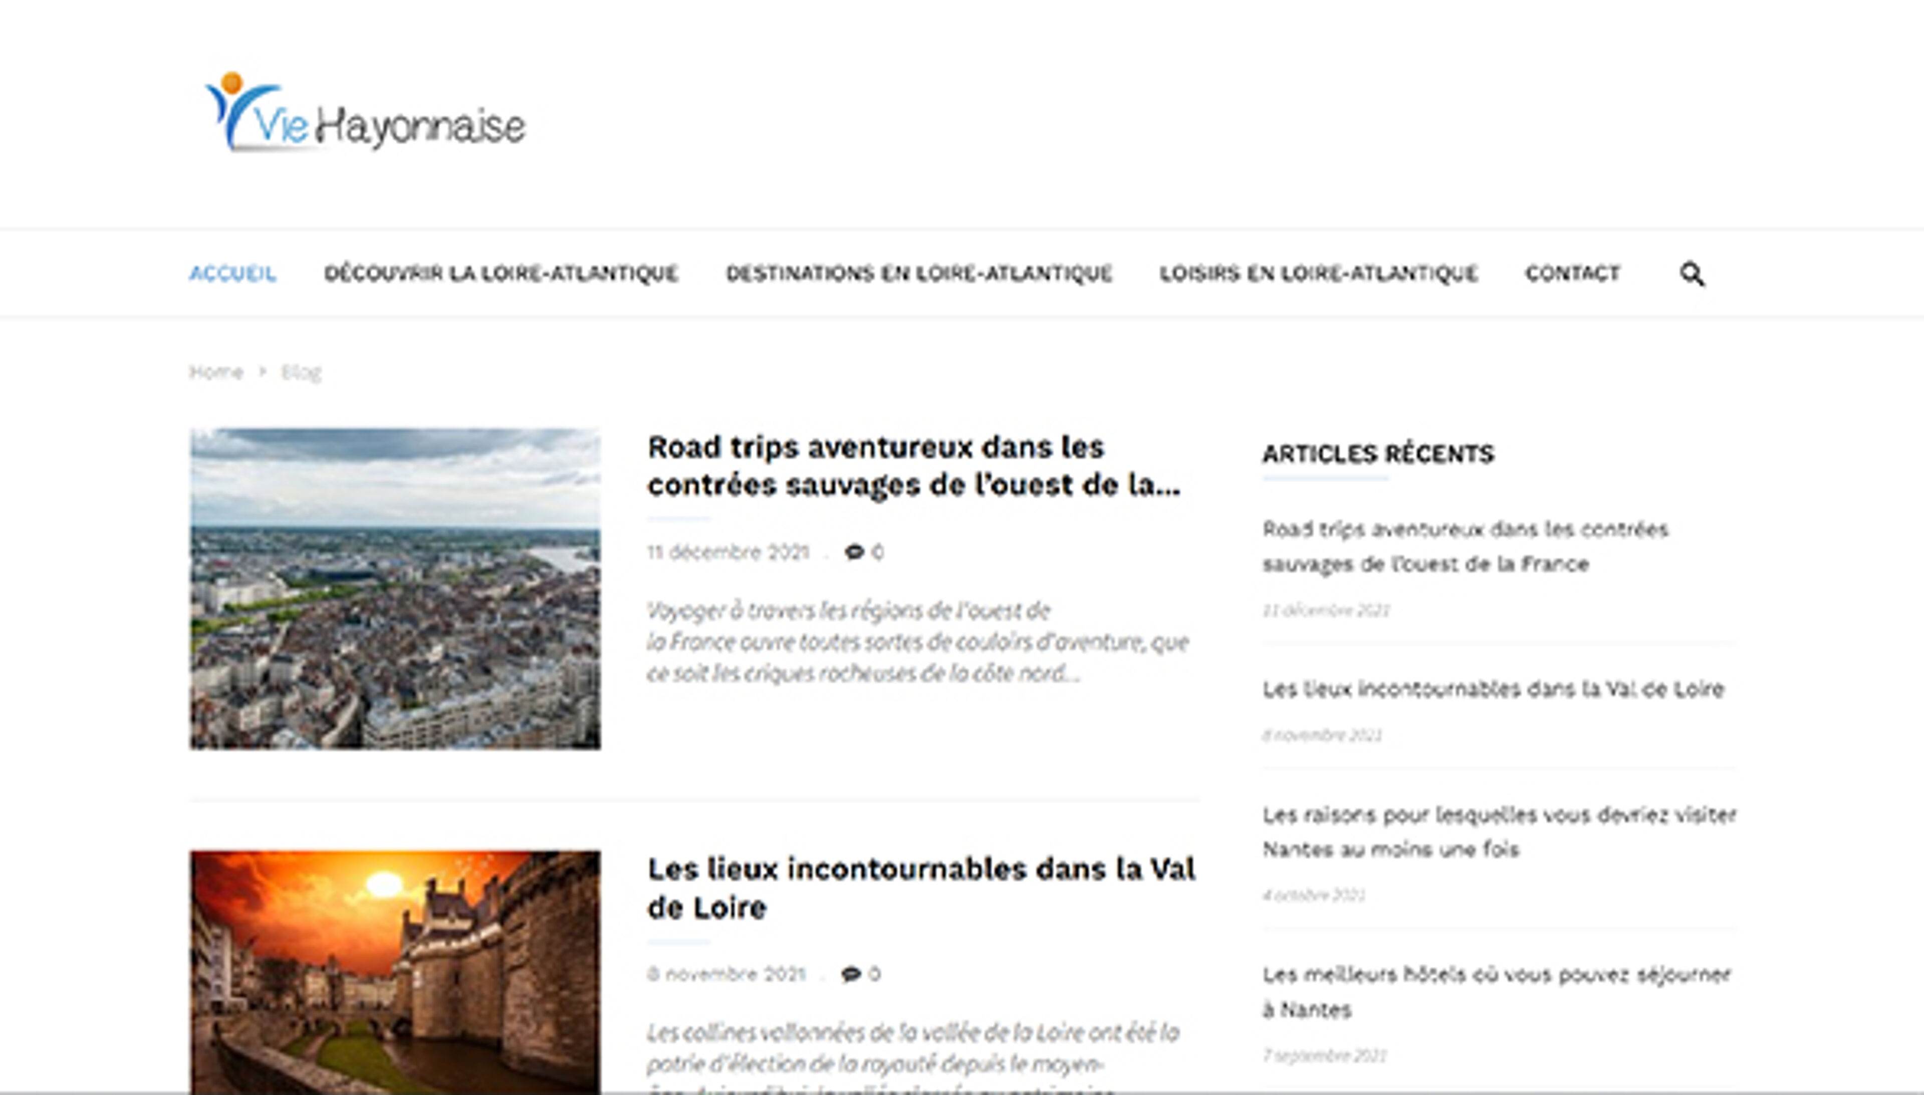This screenshot has height=1095, width=1924.
Task: Open Loisirs en Loire-Atlantique menu
Action: (x=1318, y=273)
